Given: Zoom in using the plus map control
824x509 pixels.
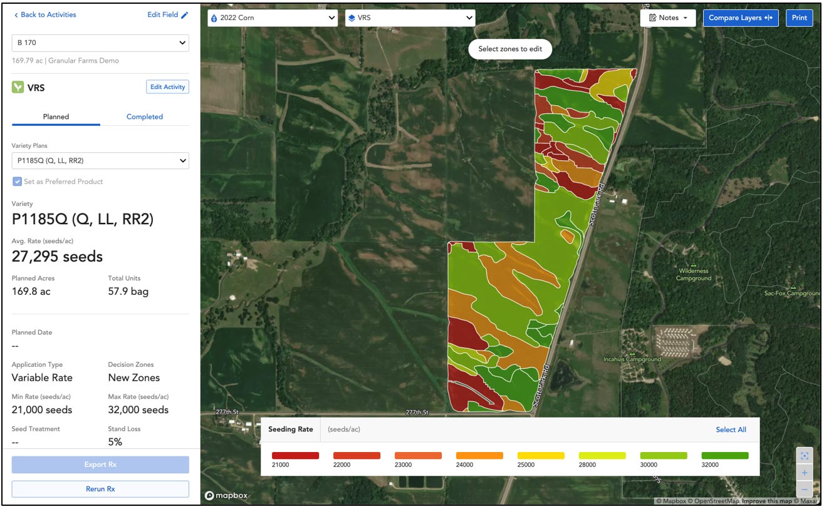Looking at the screenshot, I should (805, 473).
